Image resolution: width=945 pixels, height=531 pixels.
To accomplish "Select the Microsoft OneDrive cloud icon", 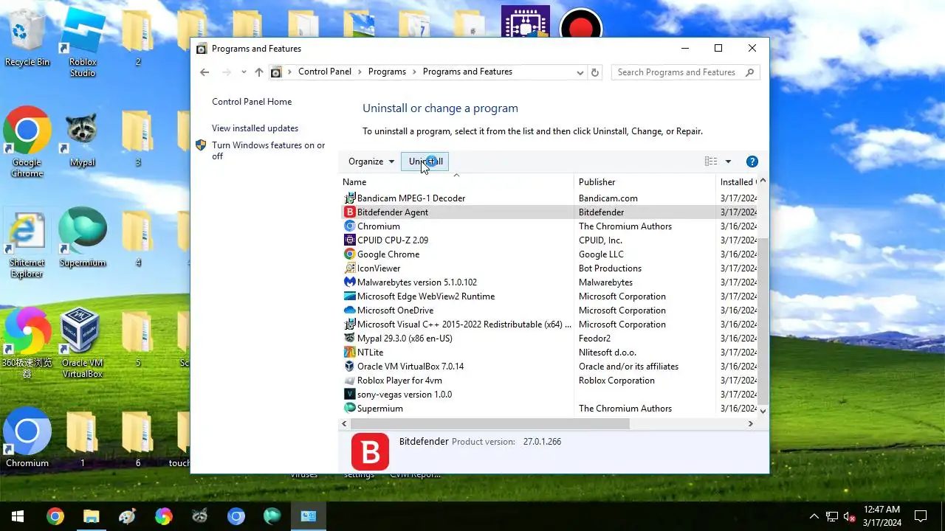I will 350,310.
